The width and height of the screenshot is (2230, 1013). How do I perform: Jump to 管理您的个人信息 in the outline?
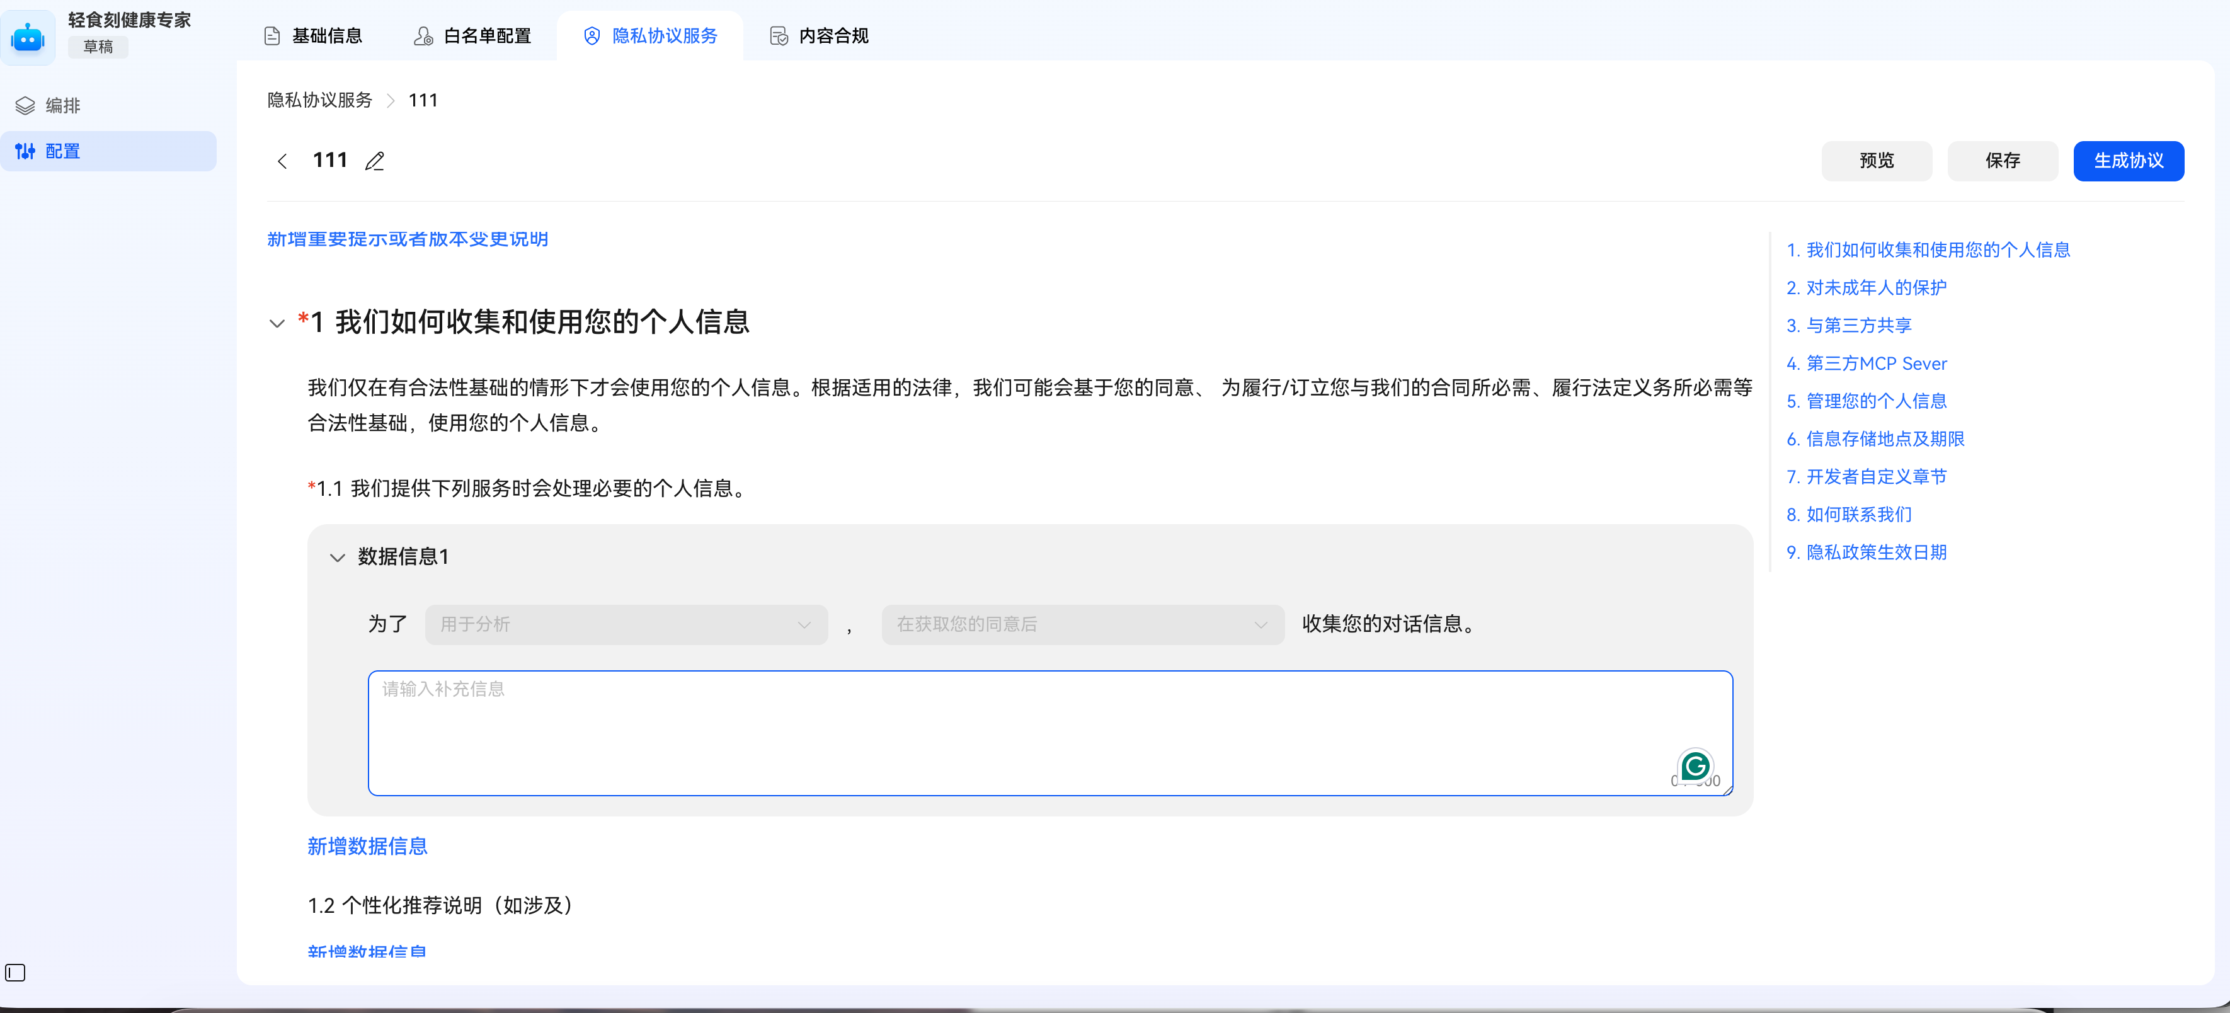click(x=1867, y=401)
